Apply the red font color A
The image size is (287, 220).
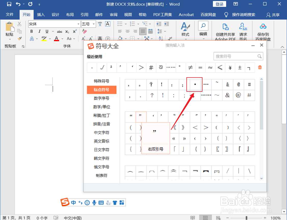[x=57, y=39]
